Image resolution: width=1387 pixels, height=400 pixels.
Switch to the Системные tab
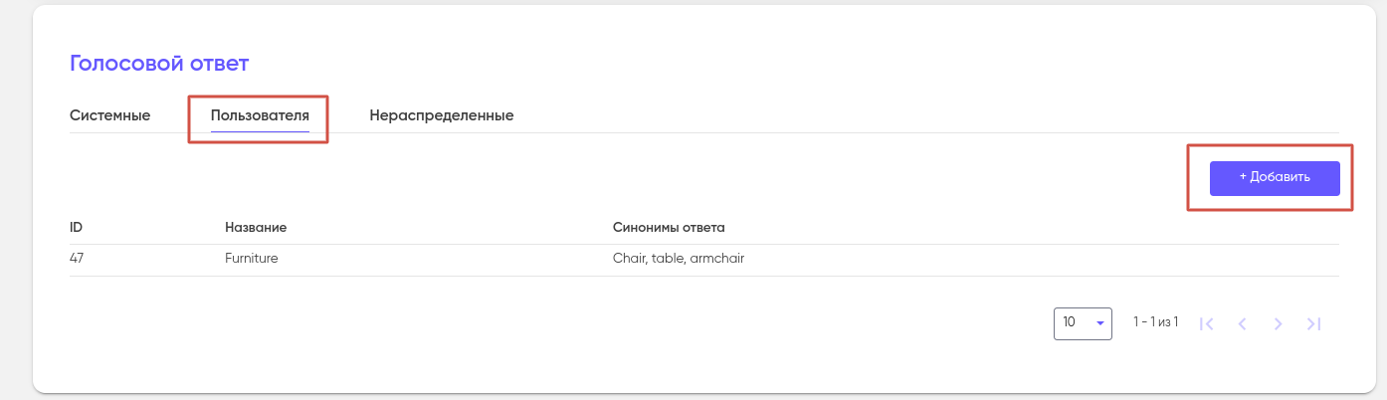click(x=109, y=115)
